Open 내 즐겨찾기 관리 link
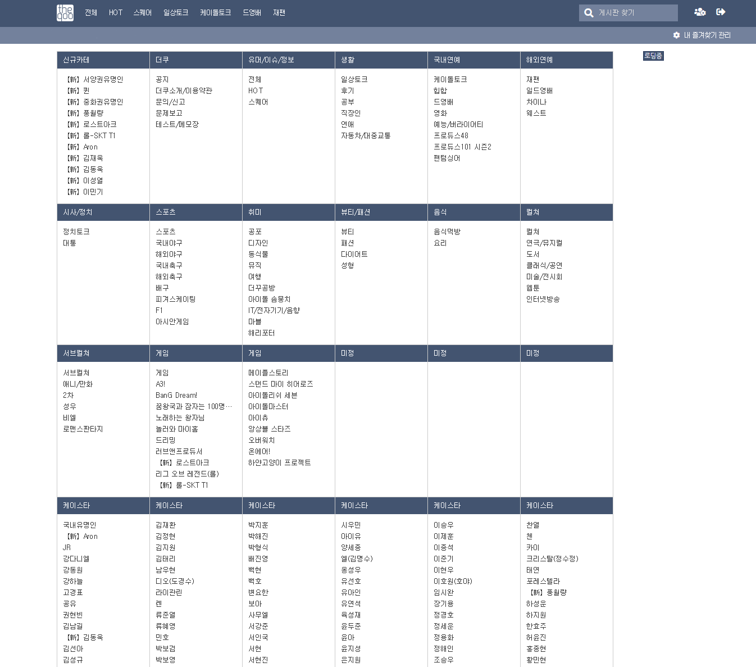 [707, 35]
